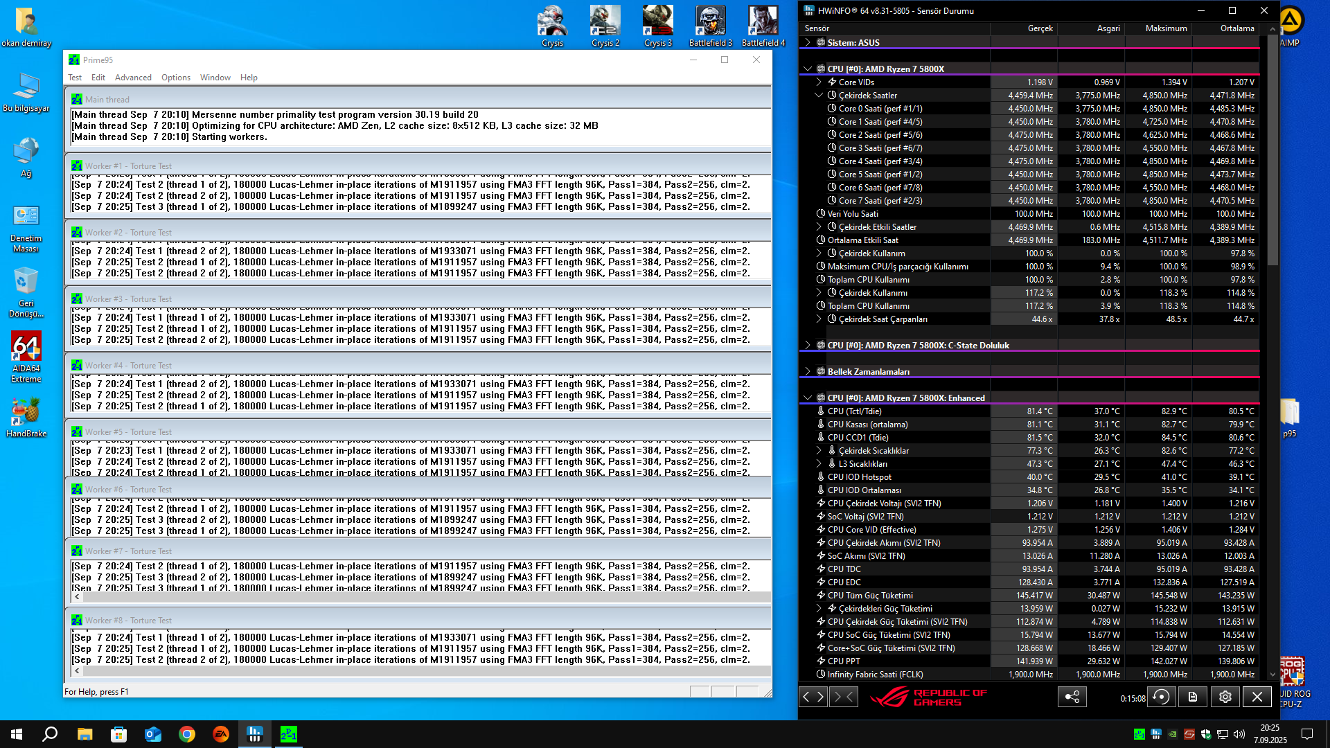
Task: Select Denetim Masası desktop icon
Action: click(x=26, y=229)
